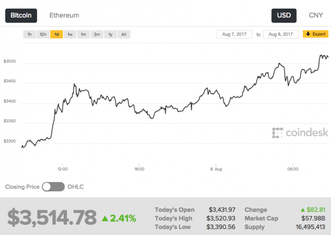Open end date field Aug 8, 2017

[x=280, y=34]
